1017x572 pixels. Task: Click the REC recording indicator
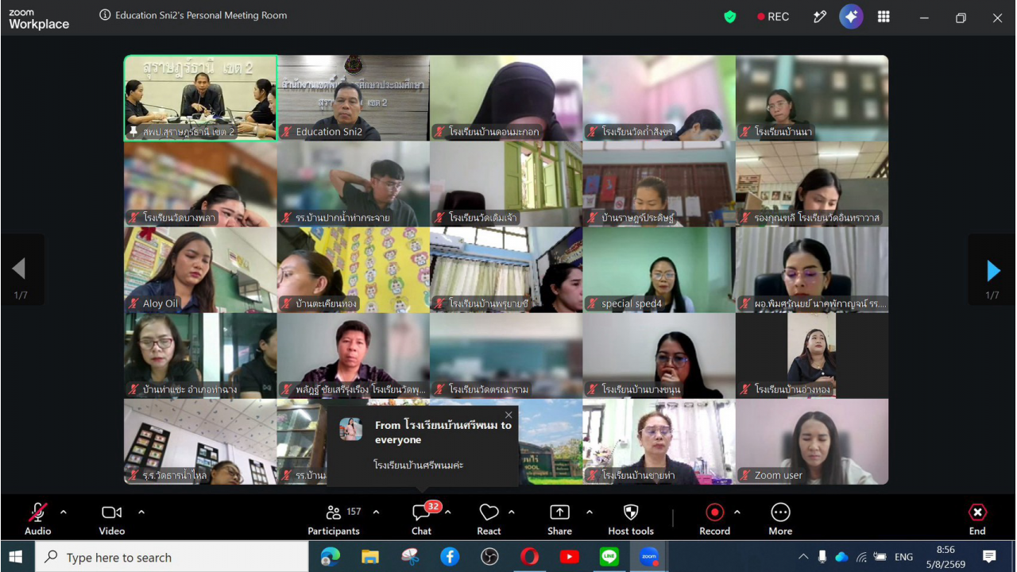[x=773, y=17]
